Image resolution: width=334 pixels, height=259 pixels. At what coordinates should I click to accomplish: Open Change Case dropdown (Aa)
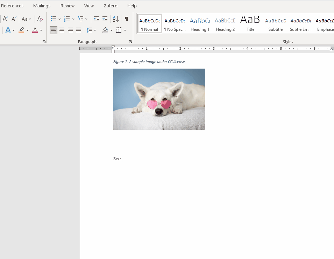[x=27, y=19]
